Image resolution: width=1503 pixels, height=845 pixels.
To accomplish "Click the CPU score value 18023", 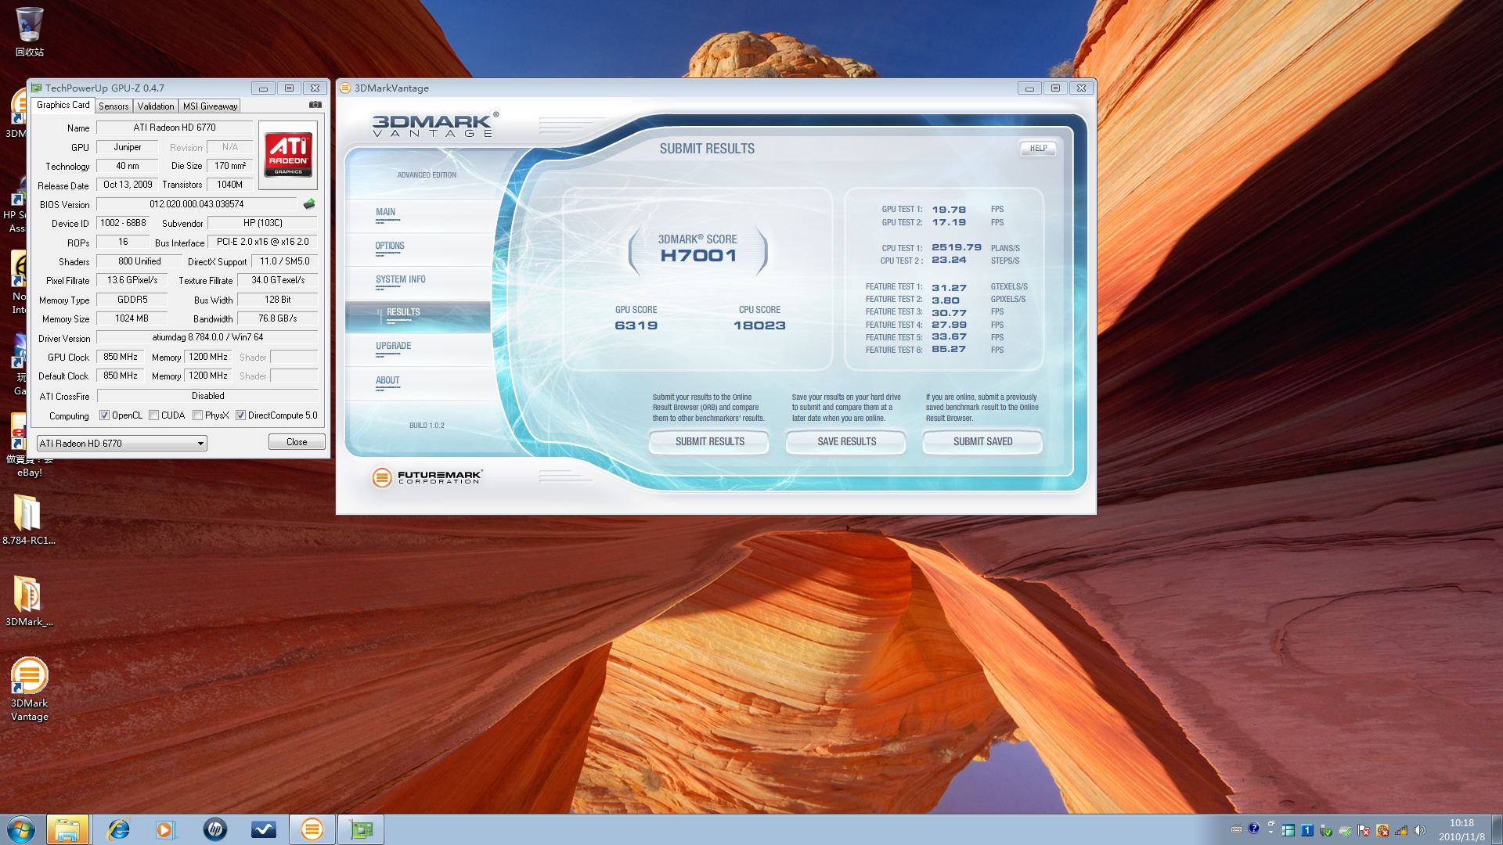I will pyautogui.click(x=759, y=325).
